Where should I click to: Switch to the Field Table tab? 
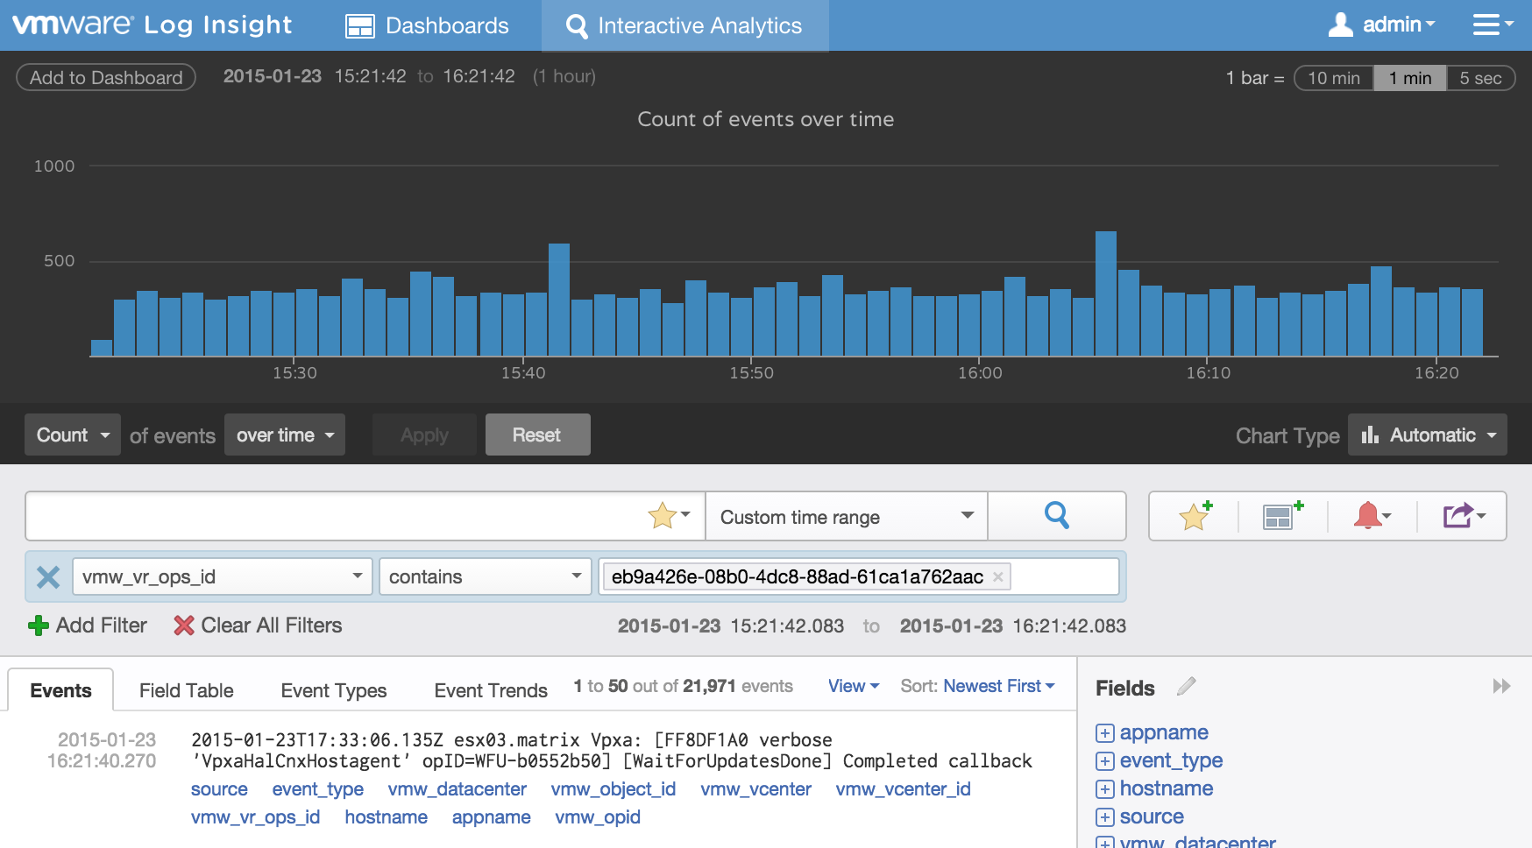pyautogui.click(x=186, y=690)
